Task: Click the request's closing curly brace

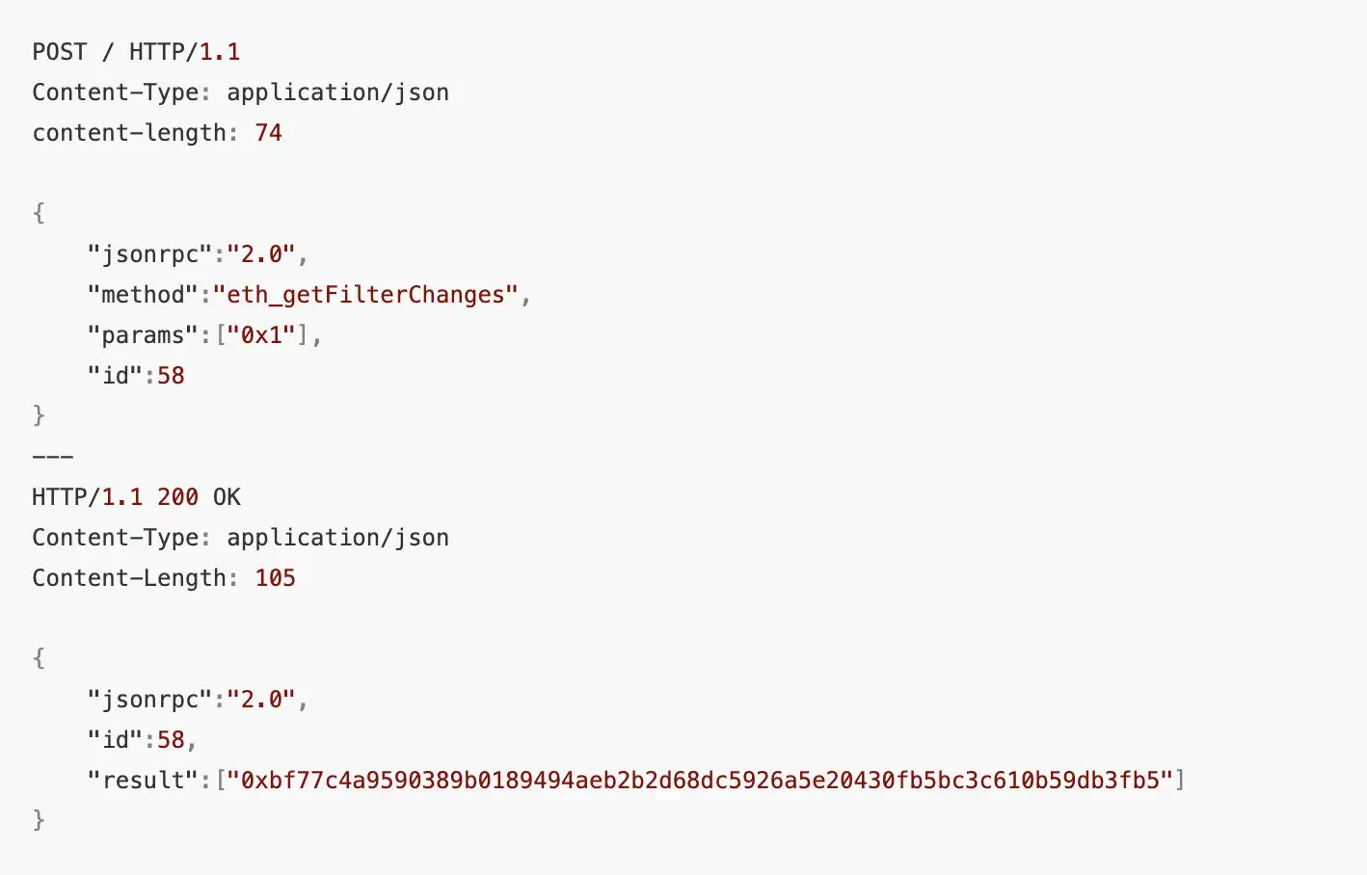Action: tap(39, 415)
